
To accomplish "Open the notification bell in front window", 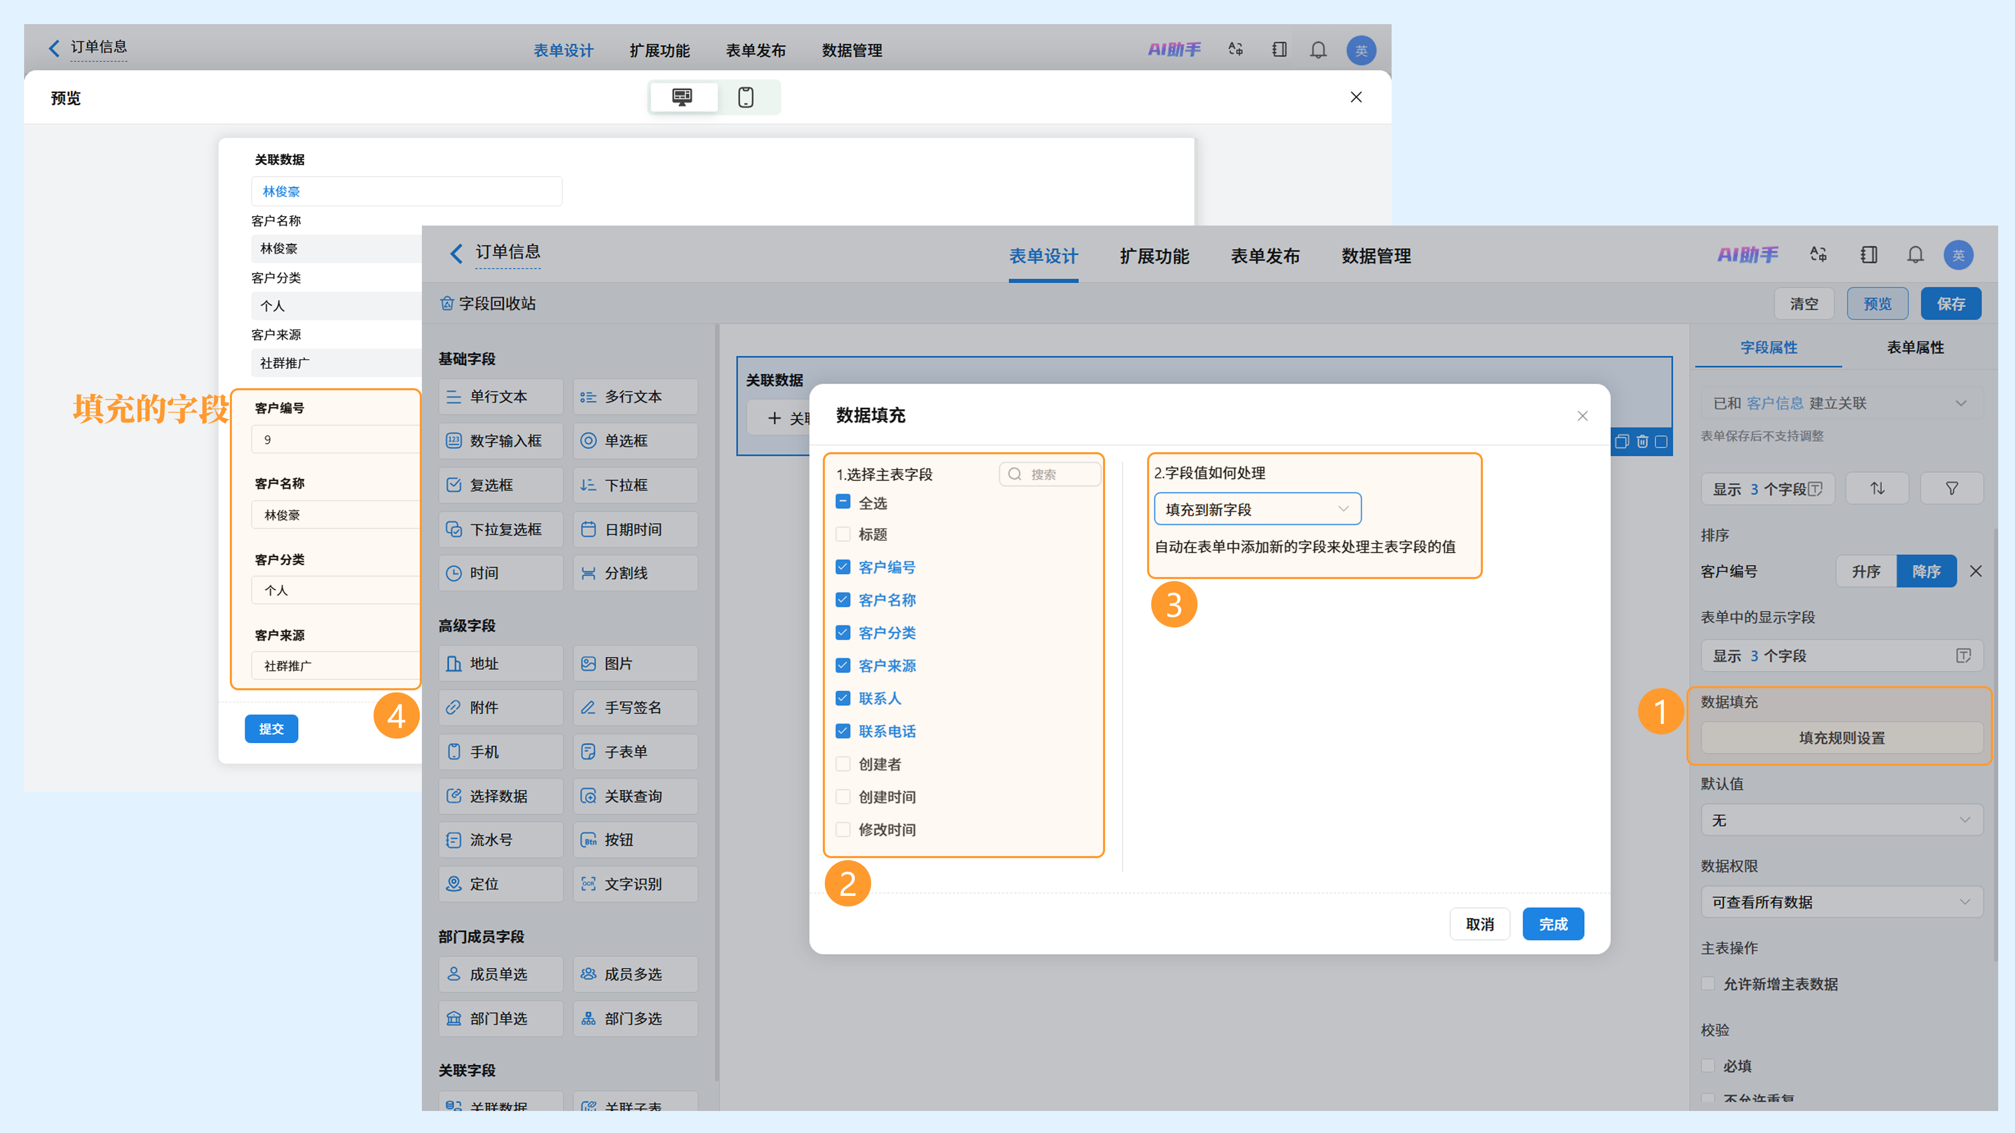I will pos(1915,255).
